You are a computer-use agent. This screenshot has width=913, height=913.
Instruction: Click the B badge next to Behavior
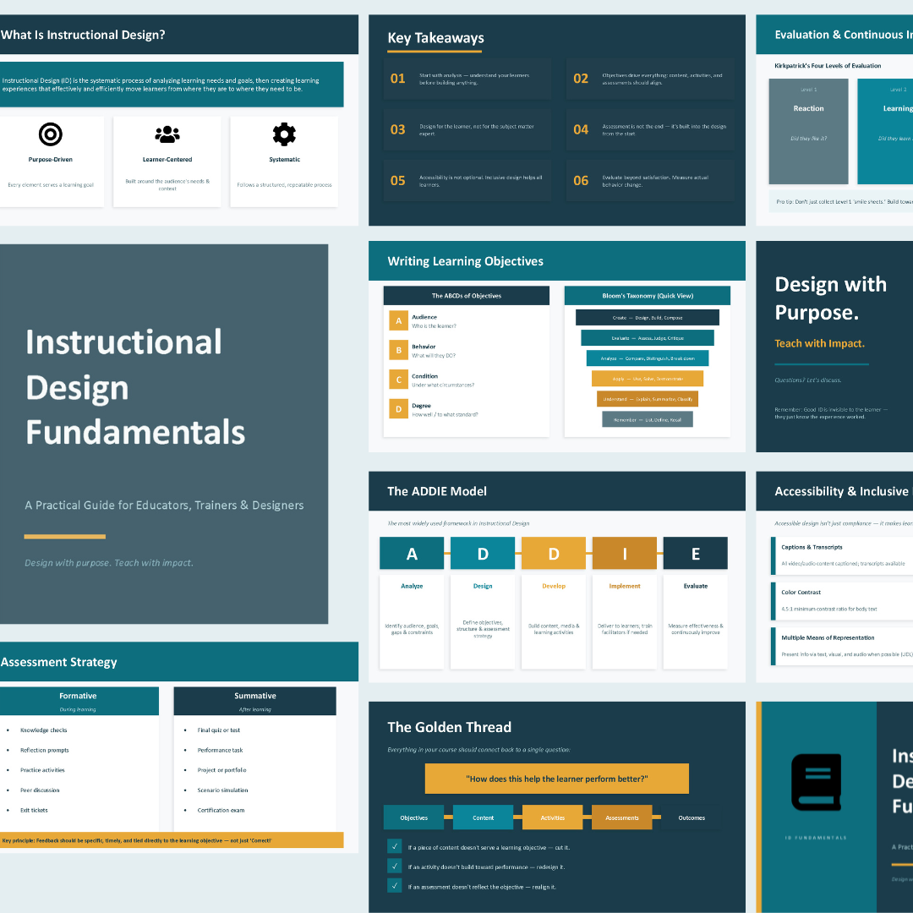pos(400,351)
